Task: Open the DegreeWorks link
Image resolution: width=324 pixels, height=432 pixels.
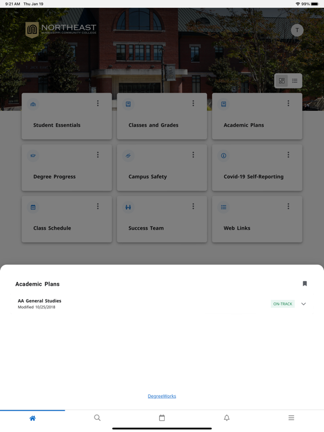Action: tap(162, 396)
